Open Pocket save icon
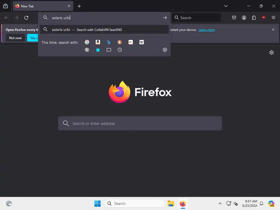 [x=234, y=17]
